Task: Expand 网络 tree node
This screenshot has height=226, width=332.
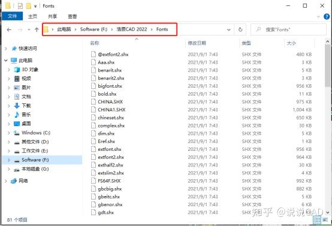Action: (x=6, y=181)
